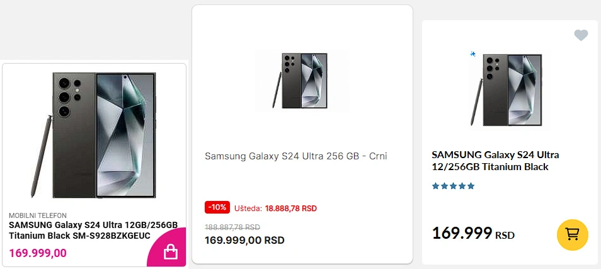Click the first star in the rating

435,186
